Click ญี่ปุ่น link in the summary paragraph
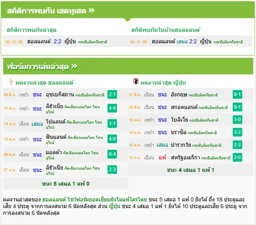The height and width of the screenshot is (225, 256). 114,206
